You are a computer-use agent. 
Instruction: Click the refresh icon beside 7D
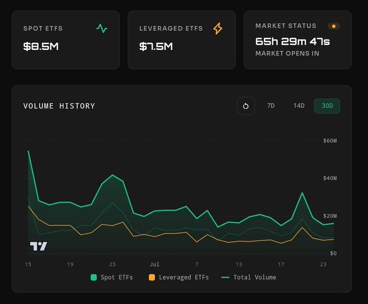[x=246, y=106]
